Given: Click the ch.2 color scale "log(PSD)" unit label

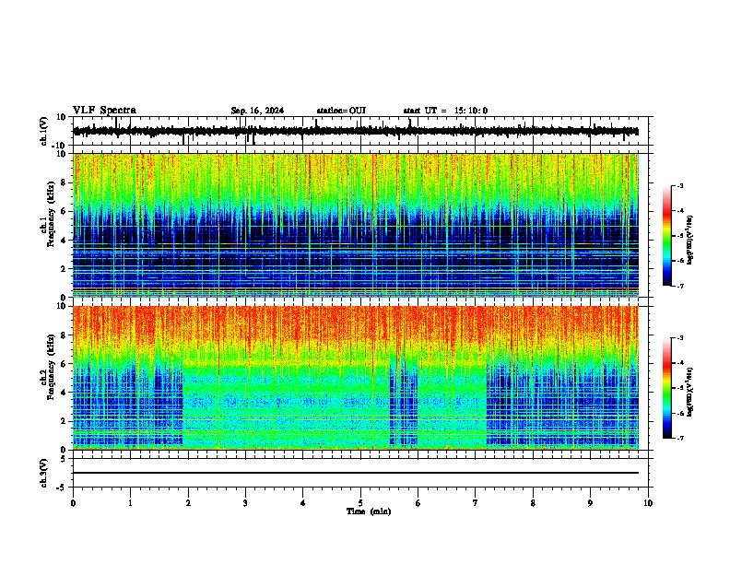Looking at the screenshot, I should tap(689, 392).
